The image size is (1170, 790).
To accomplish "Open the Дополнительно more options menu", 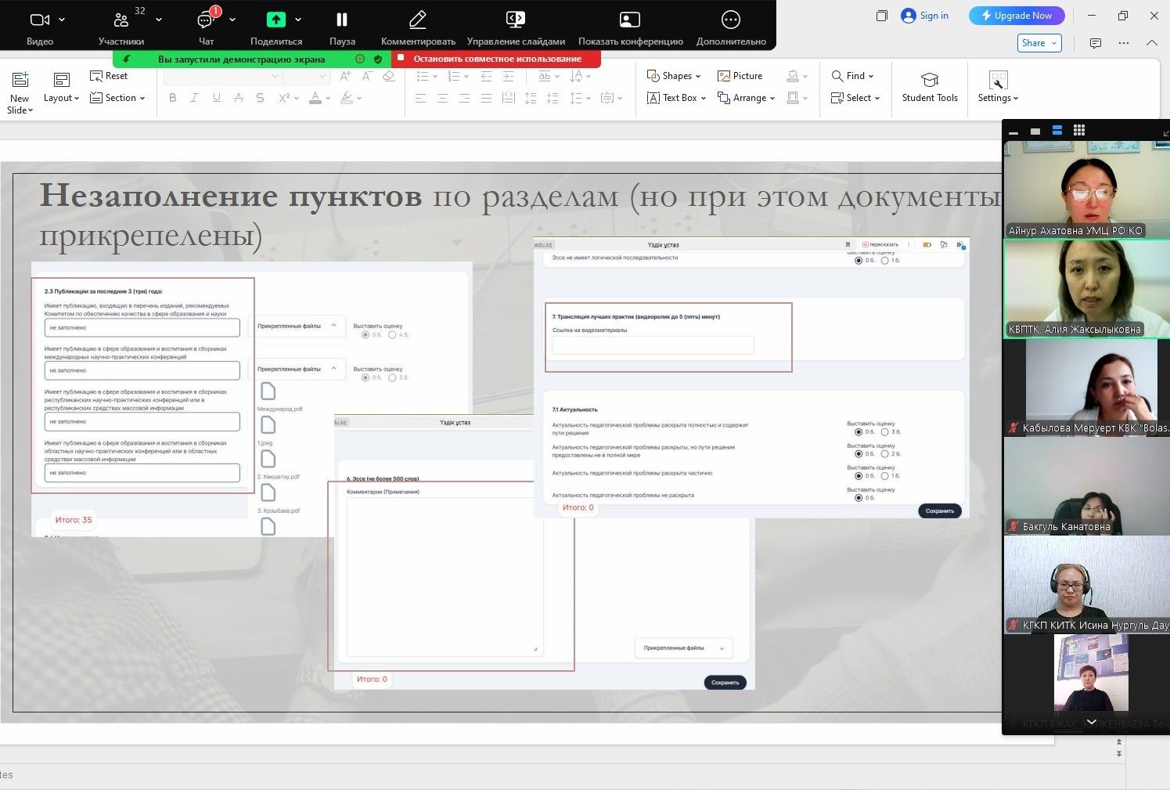I will 730,27.
